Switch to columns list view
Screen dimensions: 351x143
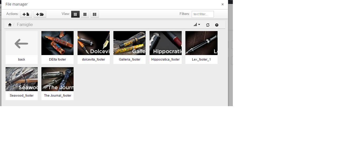pyautogui.click(x=94, y=14)
